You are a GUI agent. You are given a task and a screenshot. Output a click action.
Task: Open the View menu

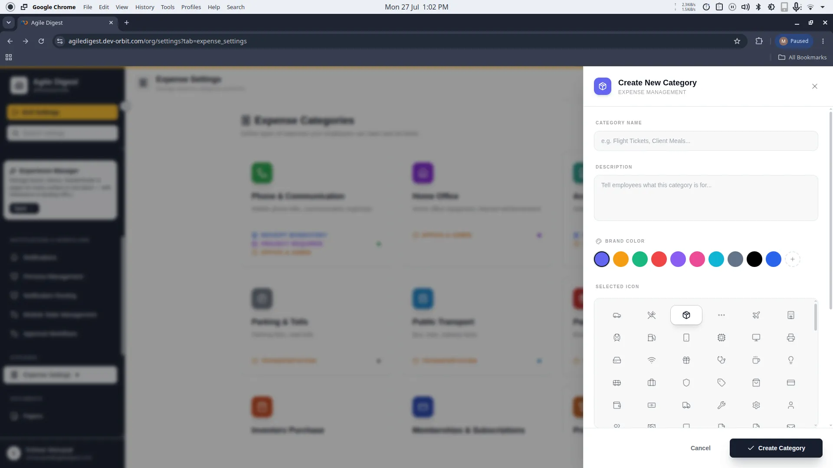click(122, 7)
